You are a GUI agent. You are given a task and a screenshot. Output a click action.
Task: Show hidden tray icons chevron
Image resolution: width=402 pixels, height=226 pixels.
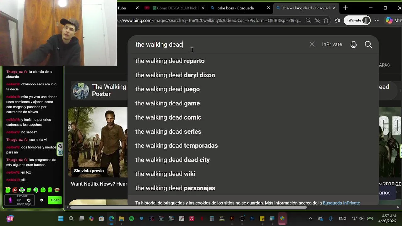pos(310,218)
